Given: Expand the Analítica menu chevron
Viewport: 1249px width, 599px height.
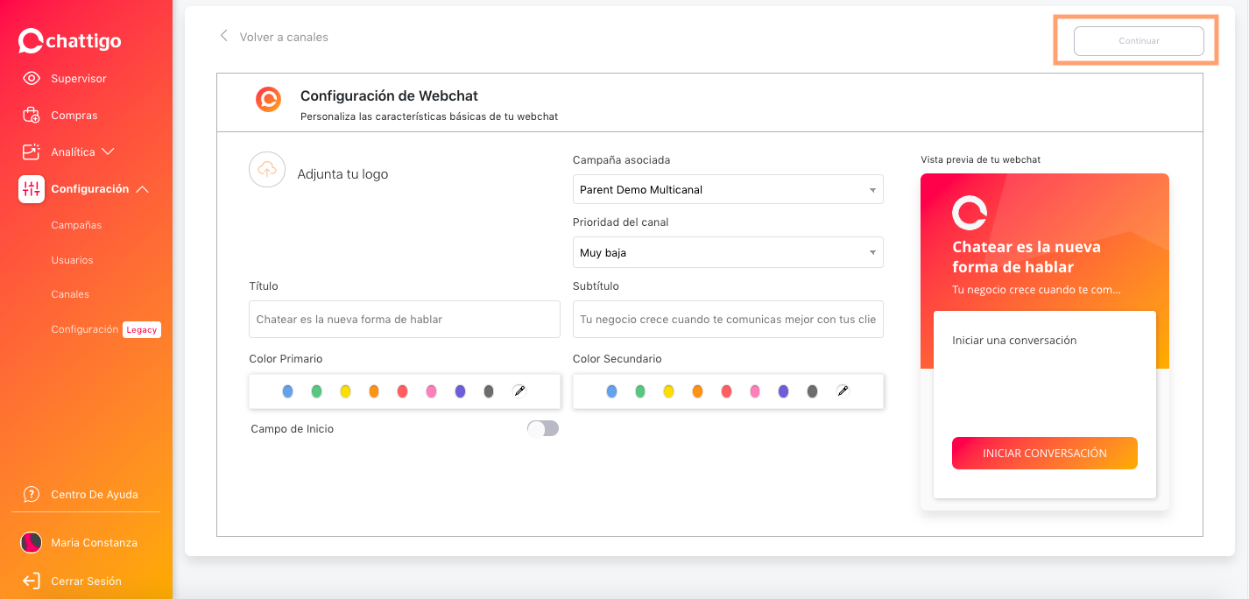Looking at the screenshot, I should point(109,152).
